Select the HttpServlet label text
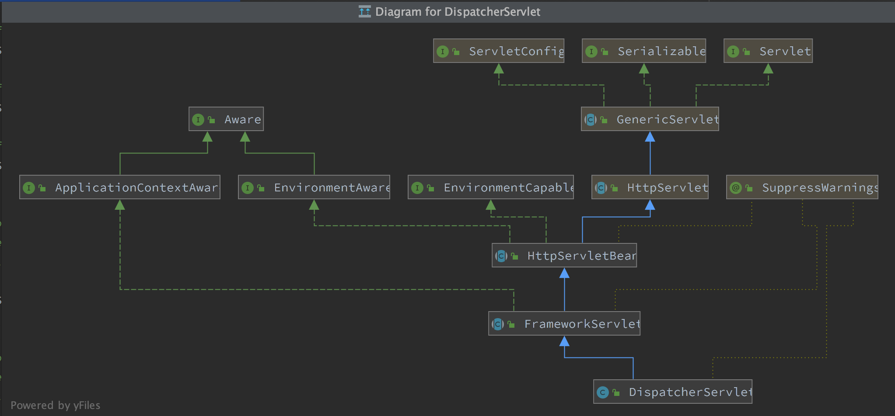Screen dimensions: 895x416 [668, 188]
